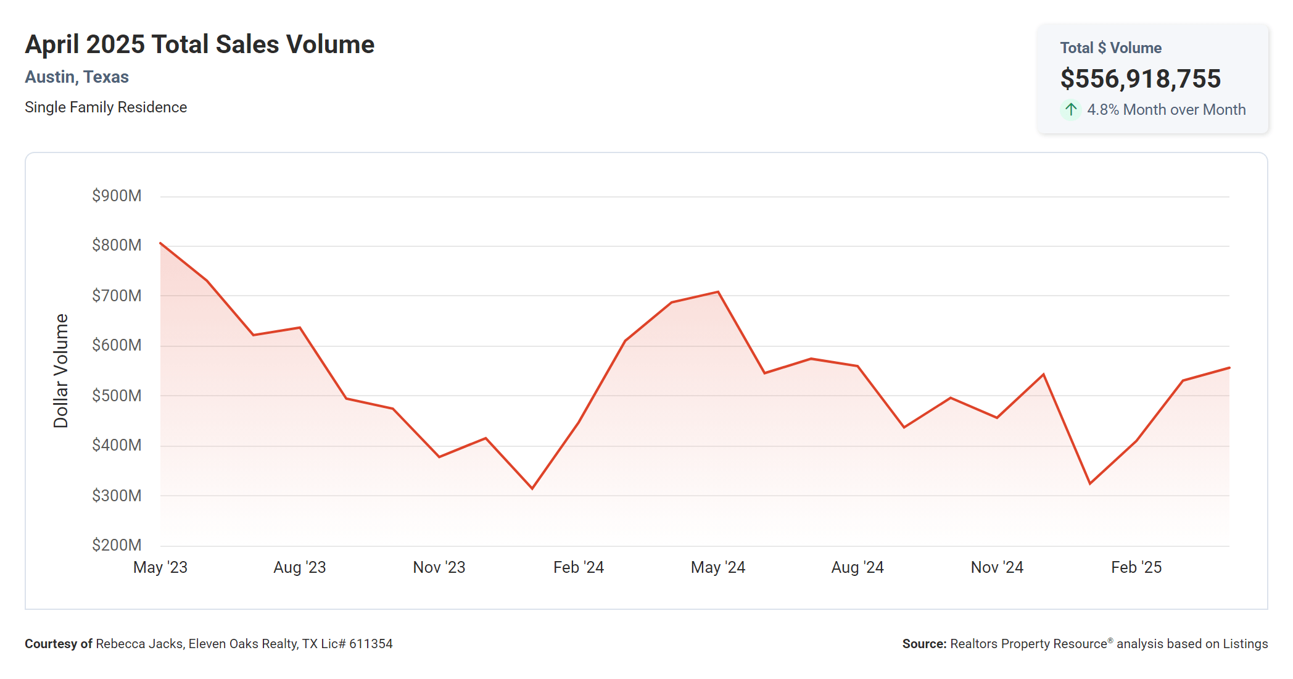Click the Dollar Volume axis title
The height and width of the screenshot is (679, 1293).
pyautogui.click(x=60, y=370)
